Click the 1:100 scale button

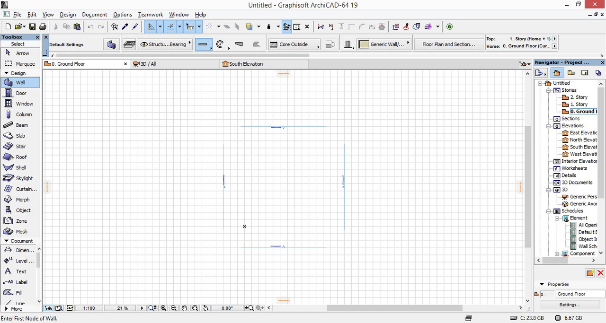tap(89, 308)
